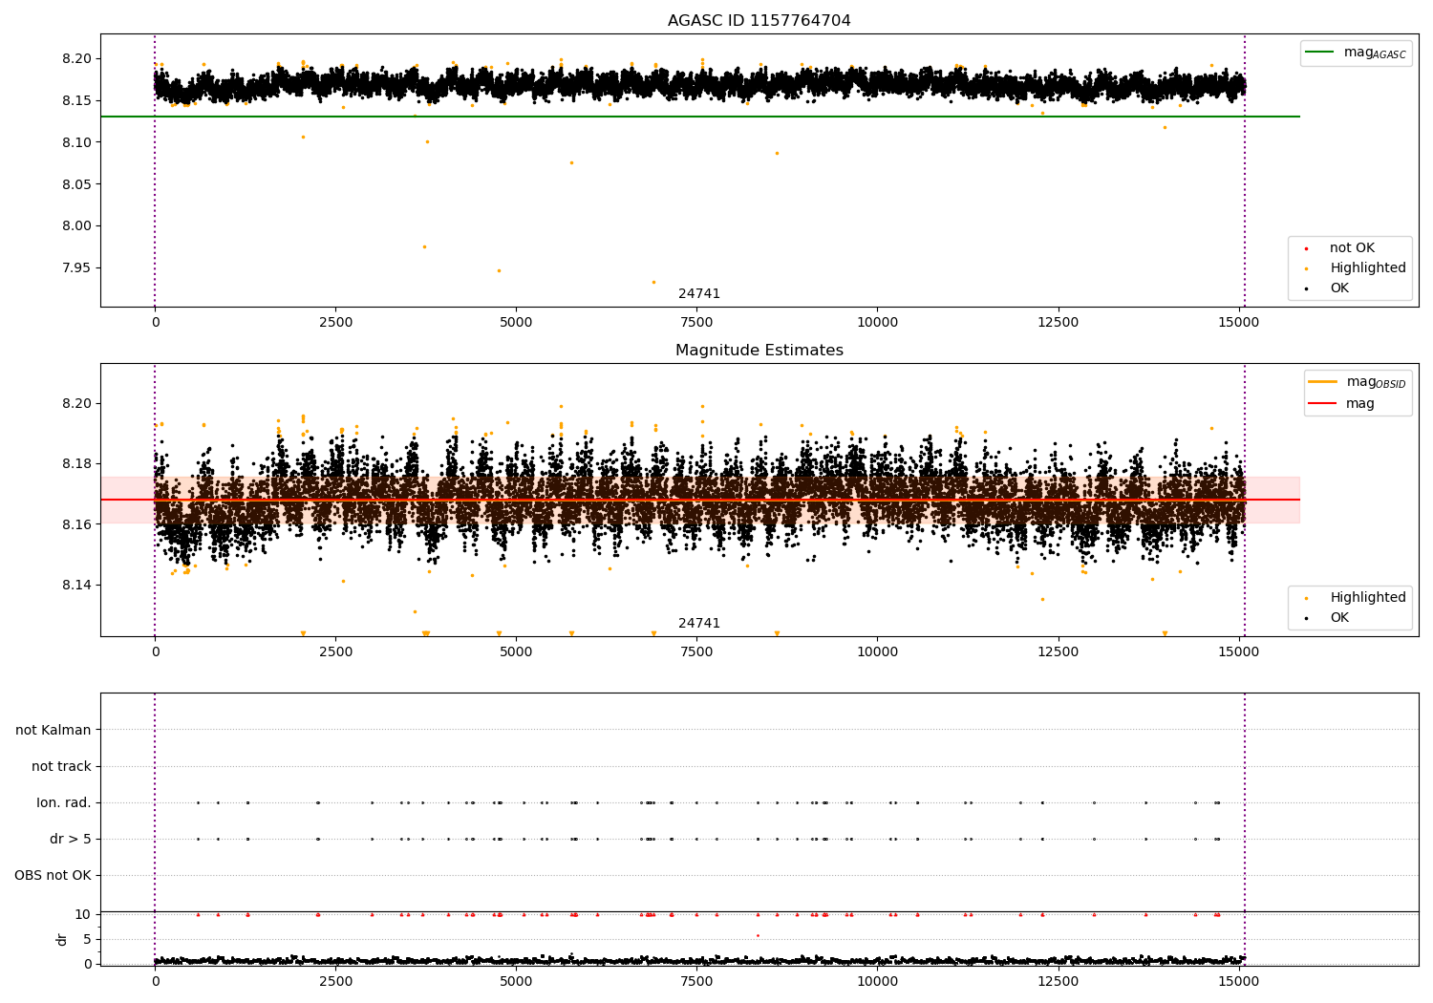Click the '10' y-tick on the dr plot

83,914
